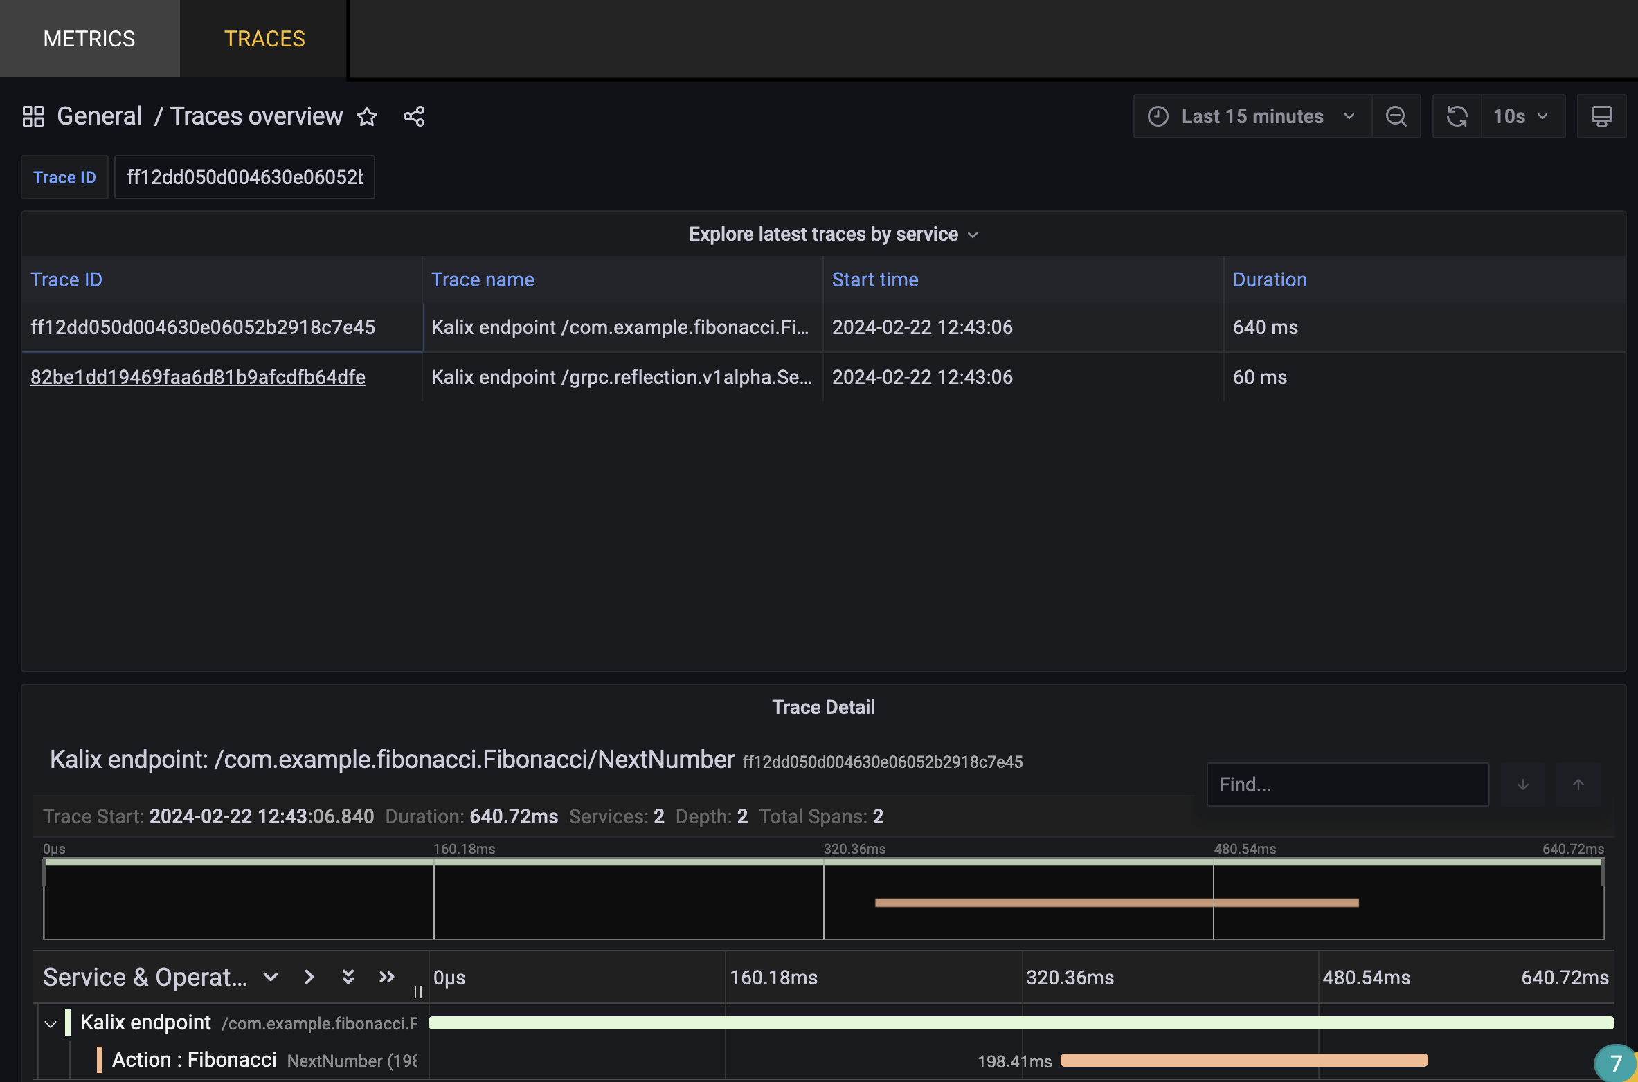Click inside the Find search box
The height and width of the screenshot is (1082, 1638).
point(1347,784)
